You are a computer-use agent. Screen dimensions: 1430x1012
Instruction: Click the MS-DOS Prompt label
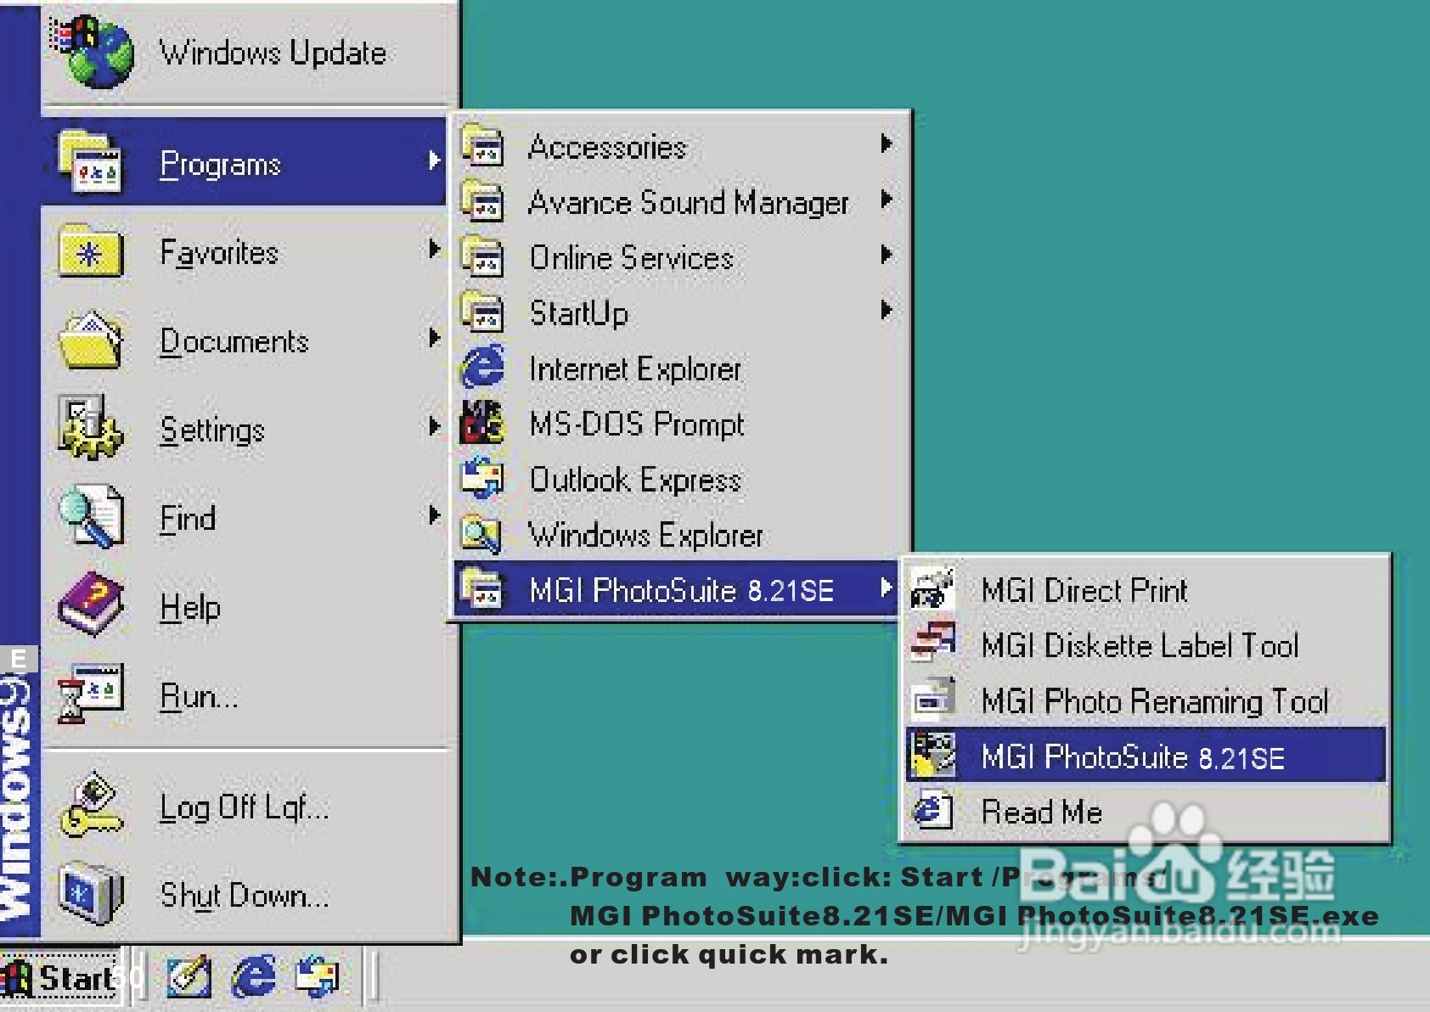pos(636,424)
